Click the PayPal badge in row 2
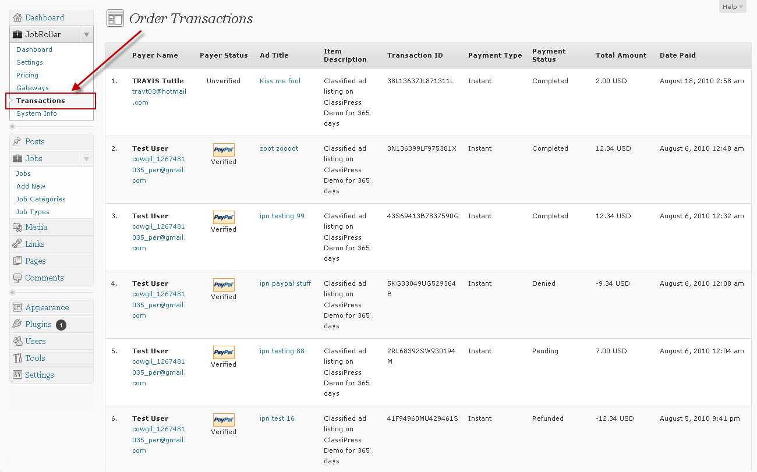 pos(224,150)
